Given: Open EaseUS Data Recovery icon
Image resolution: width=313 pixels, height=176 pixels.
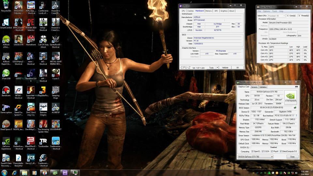Looking at the screenshot, I should point(6,160).
